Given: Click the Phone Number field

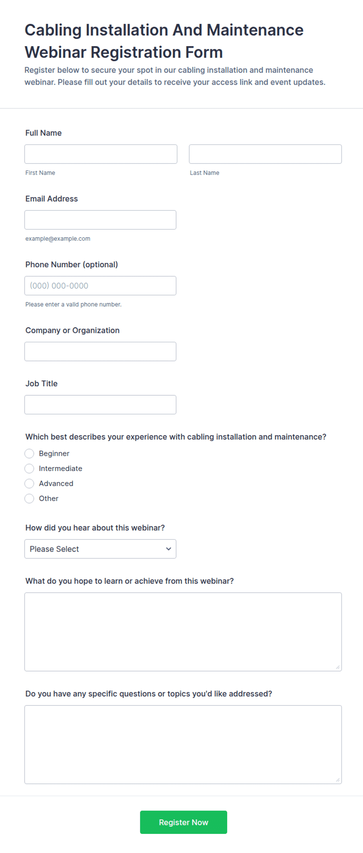Looking at the screenshot, I should pos(100,286).
